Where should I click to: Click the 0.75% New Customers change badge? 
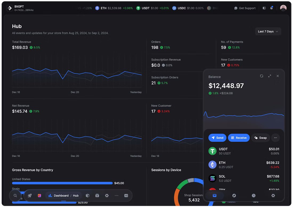point(233,65)
